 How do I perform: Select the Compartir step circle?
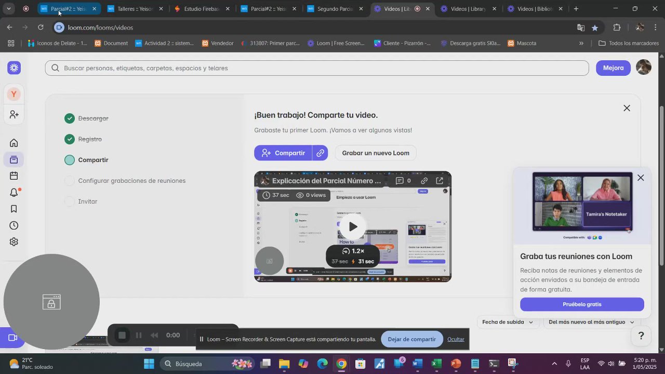pos(70,160)
